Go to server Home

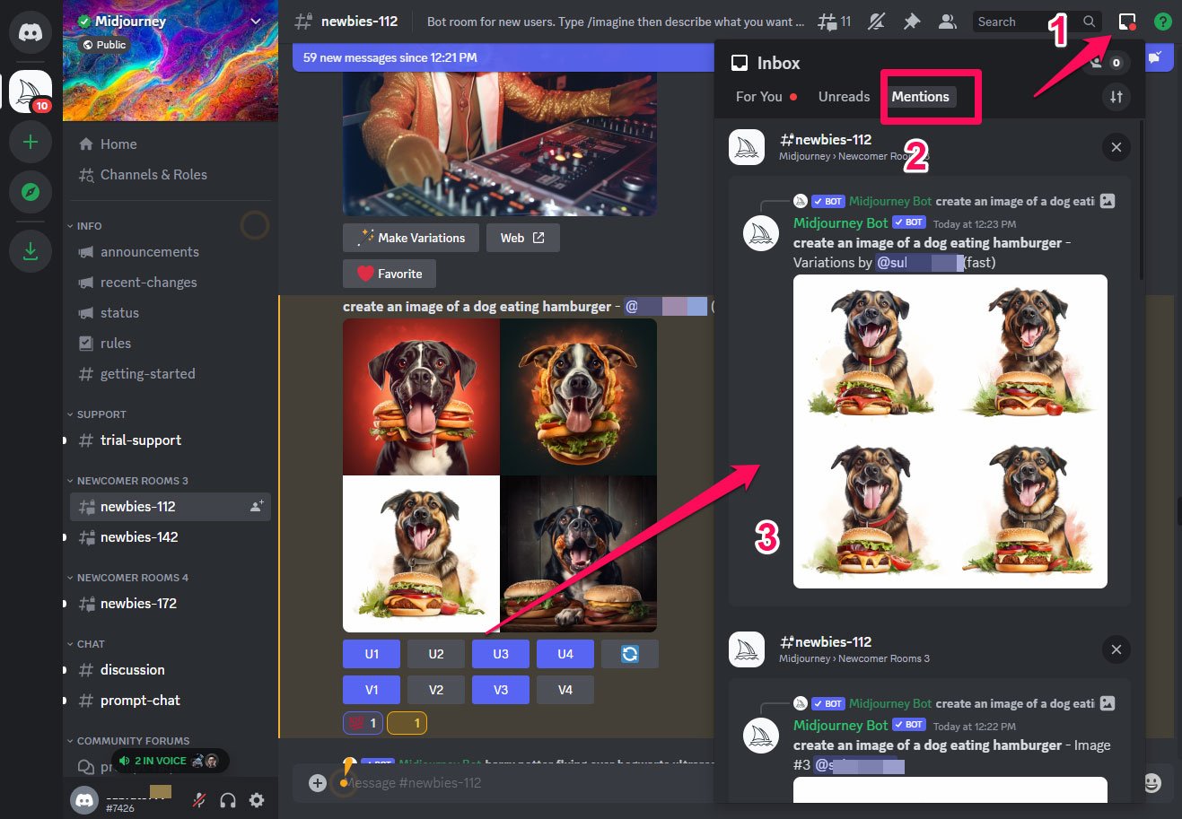click(x=171, y=144)
